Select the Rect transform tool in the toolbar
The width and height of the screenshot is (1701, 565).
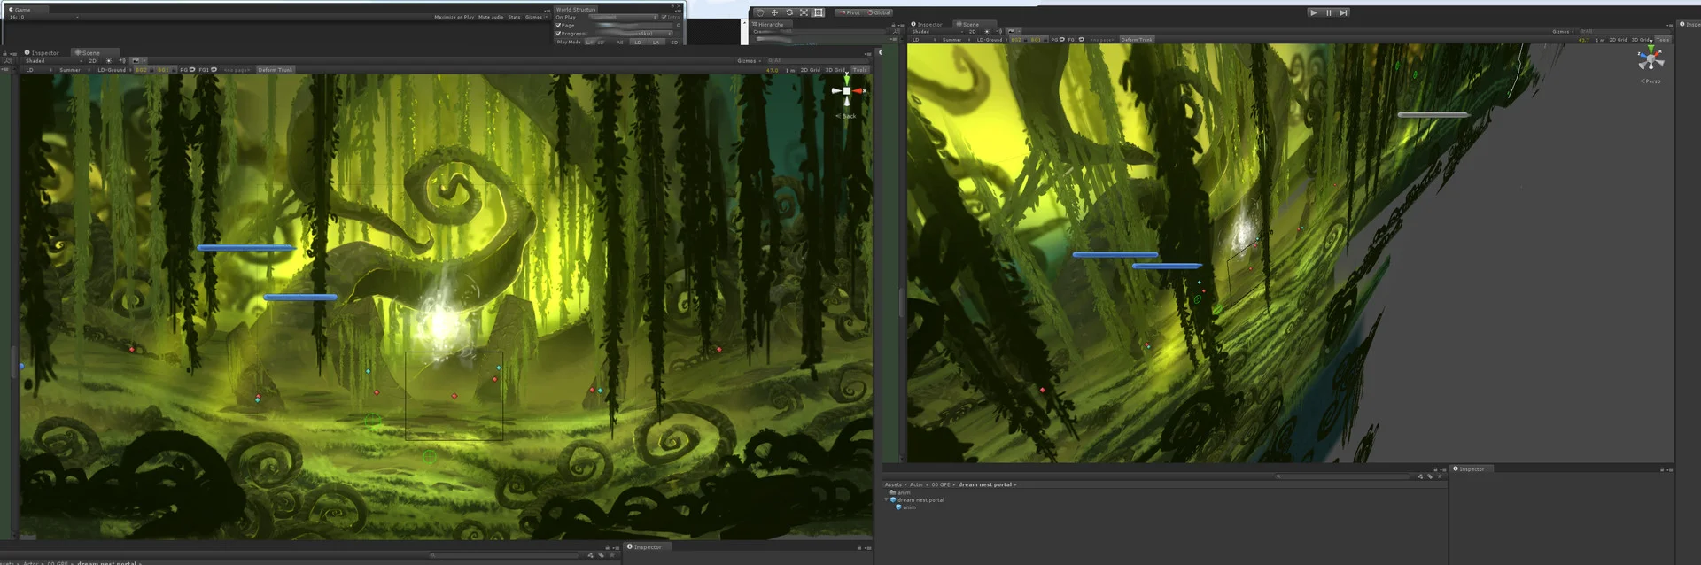pyautogui.click(x=818, y=12)
